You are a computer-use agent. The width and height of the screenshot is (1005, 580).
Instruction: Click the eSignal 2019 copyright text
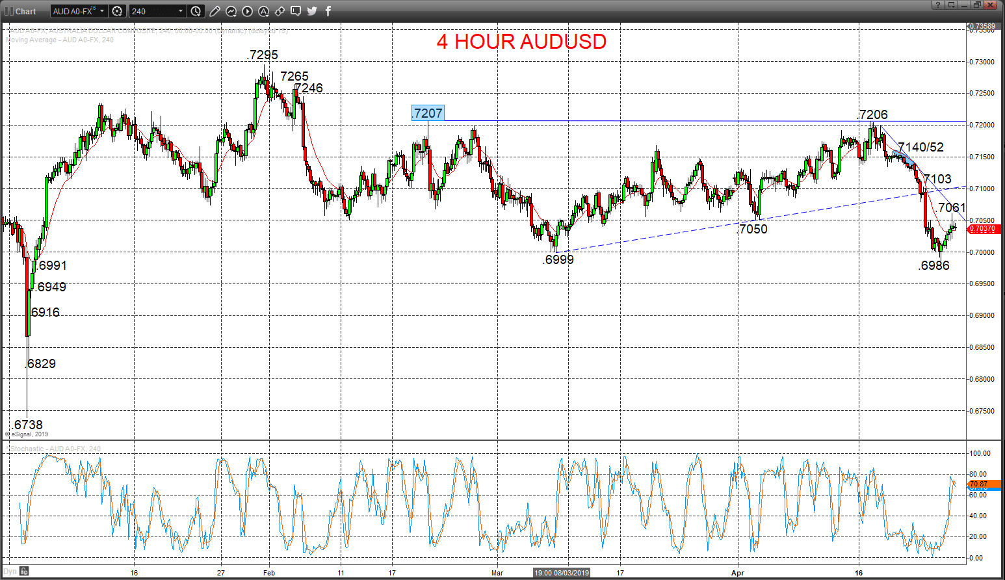coord(27,434)
